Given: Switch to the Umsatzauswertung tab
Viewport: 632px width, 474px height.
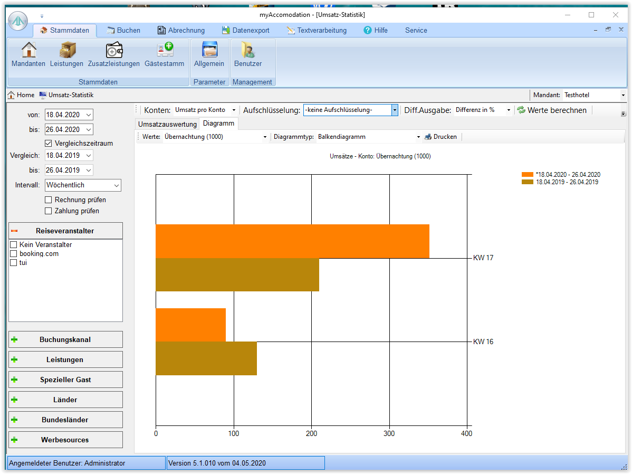Looking at the screenshot, I should click(x=167, y=124).
